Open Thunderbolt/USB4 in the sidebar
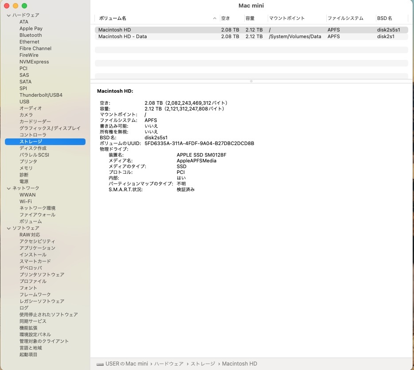Viewport: 414px width, 370px height. (41, 95)
